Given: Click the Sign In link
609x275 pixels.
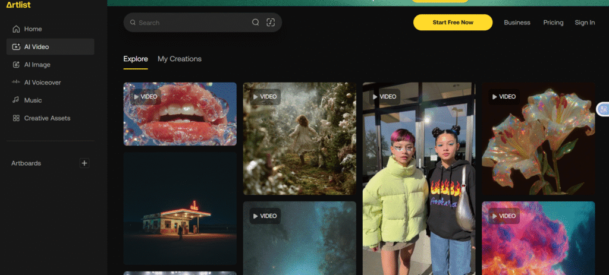Looking at the screenshot, I should pos(585,23).
